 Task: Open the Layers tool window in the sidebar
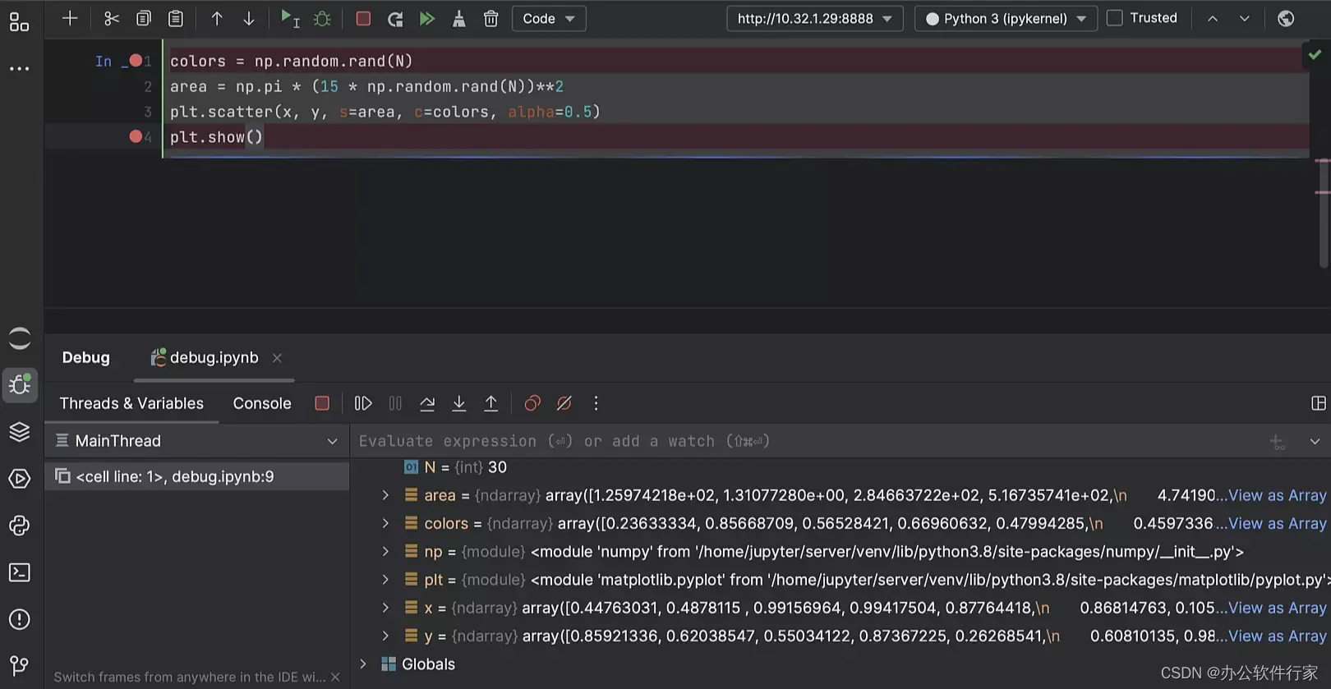[20, 431]
